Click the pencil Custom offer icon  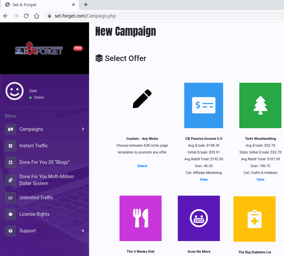click(x=142, y=99)
